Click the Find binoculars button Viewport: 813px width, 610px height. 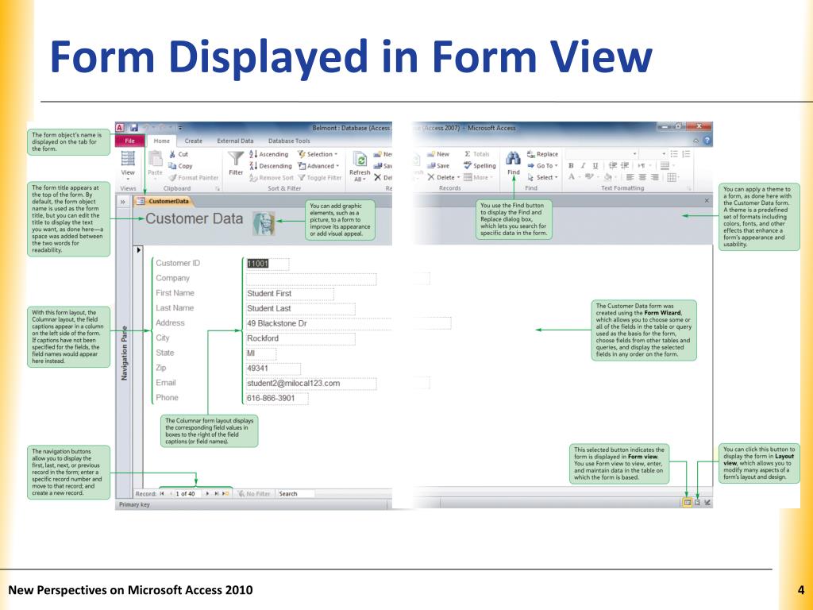514,164
